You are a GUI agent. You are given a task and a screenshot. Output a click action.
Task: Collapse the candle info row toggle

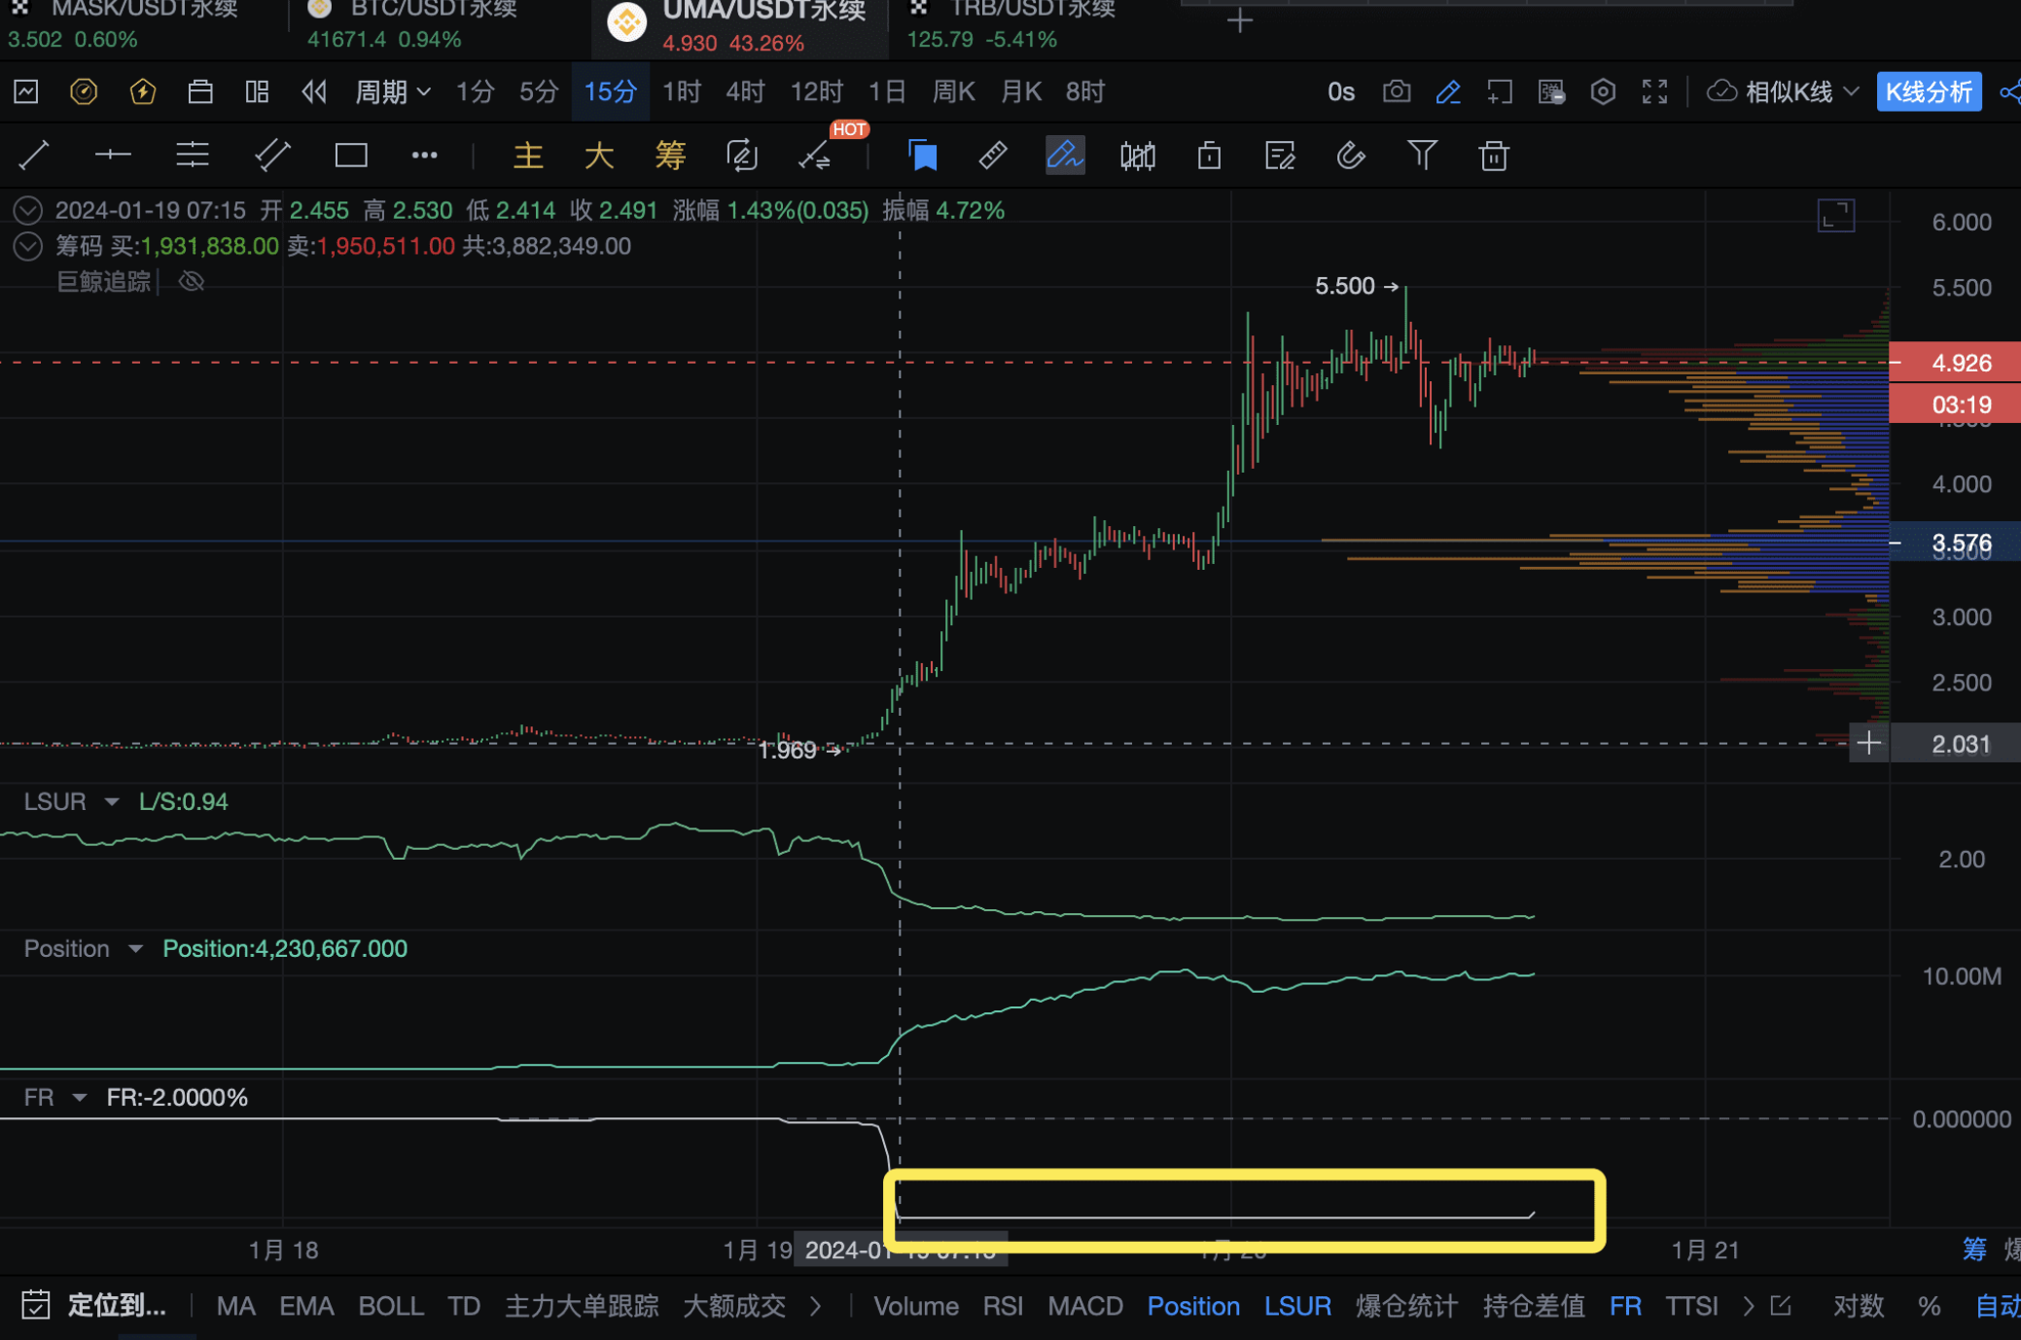point(27,210)
